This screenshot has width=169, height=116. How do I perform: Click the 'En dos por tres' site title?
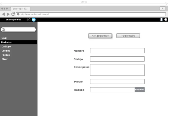point(14,20)
